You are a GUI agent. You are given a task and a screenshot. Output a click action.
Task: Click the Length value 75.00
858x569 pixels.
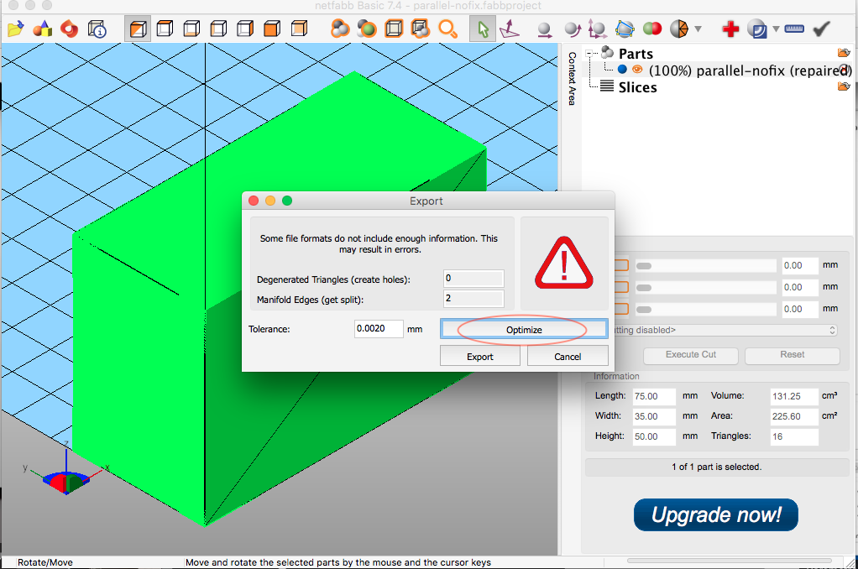pyautogui.click(x=654, y=396)
